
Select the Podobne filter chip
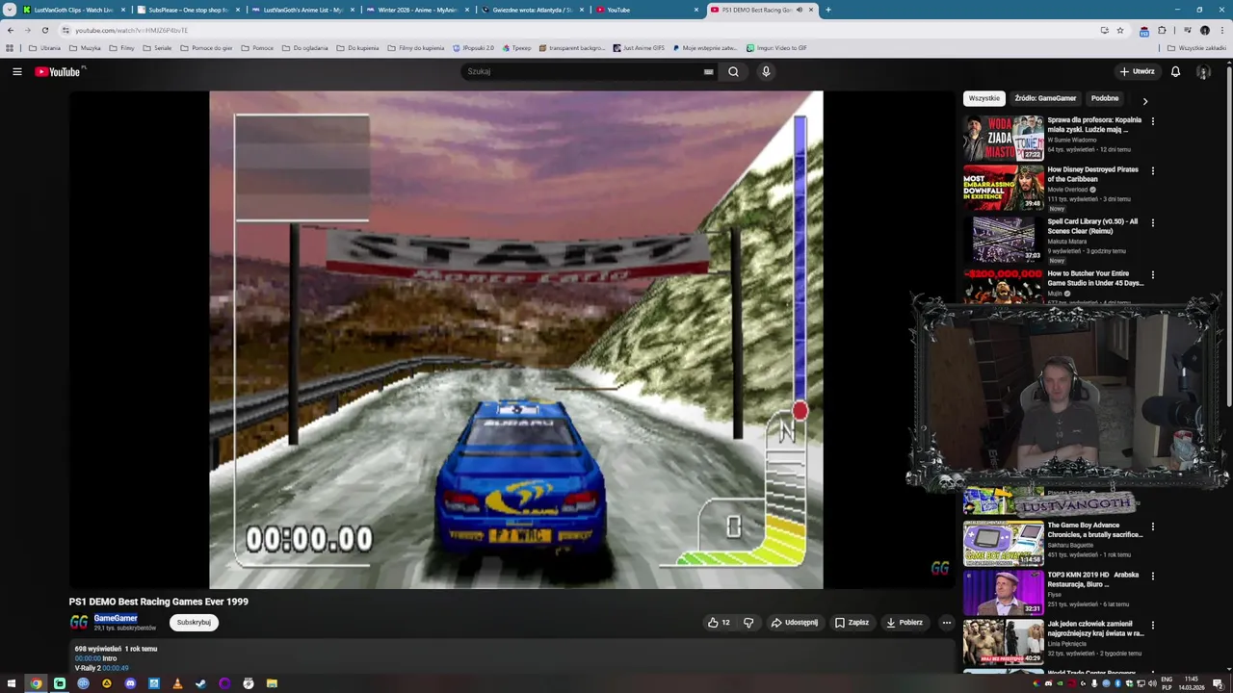click(1105, 98)
